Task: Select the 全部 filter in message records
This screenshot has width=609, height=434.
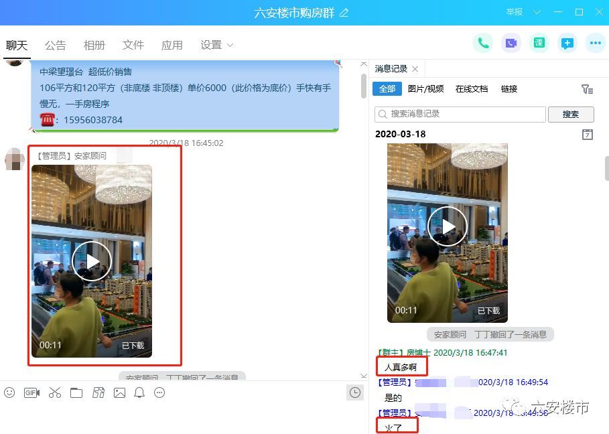Action: coord(387,89)
